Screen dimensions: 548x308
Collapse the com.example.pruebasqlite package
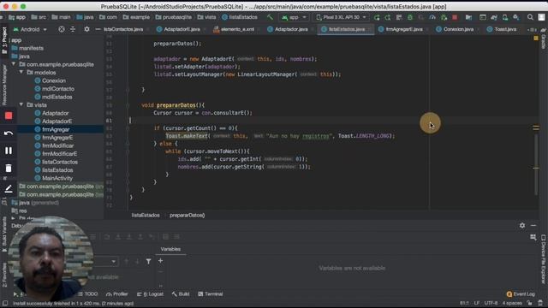[x=14, y=64]
